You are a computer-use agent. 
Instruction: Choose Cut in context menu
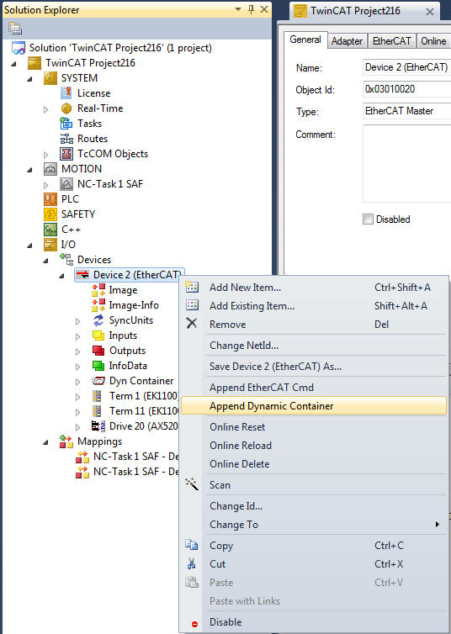(x=314, y=564)
